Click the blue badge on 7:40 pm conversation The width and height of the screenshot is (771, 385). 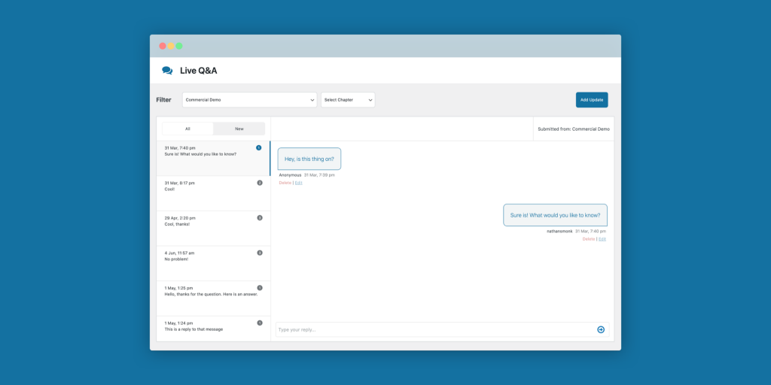259,148
